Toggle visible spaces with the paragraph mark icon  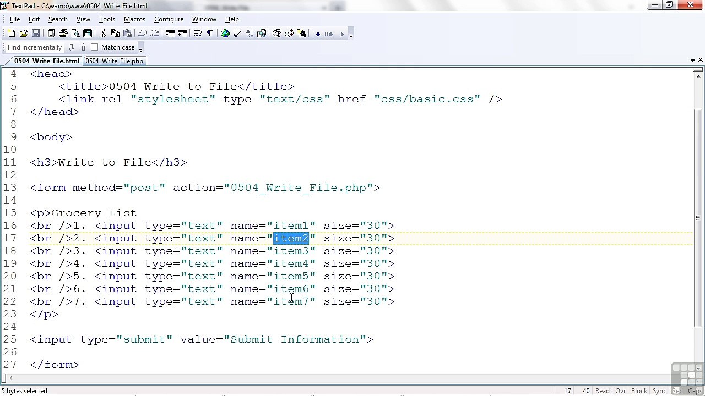[x=210, y=34]
